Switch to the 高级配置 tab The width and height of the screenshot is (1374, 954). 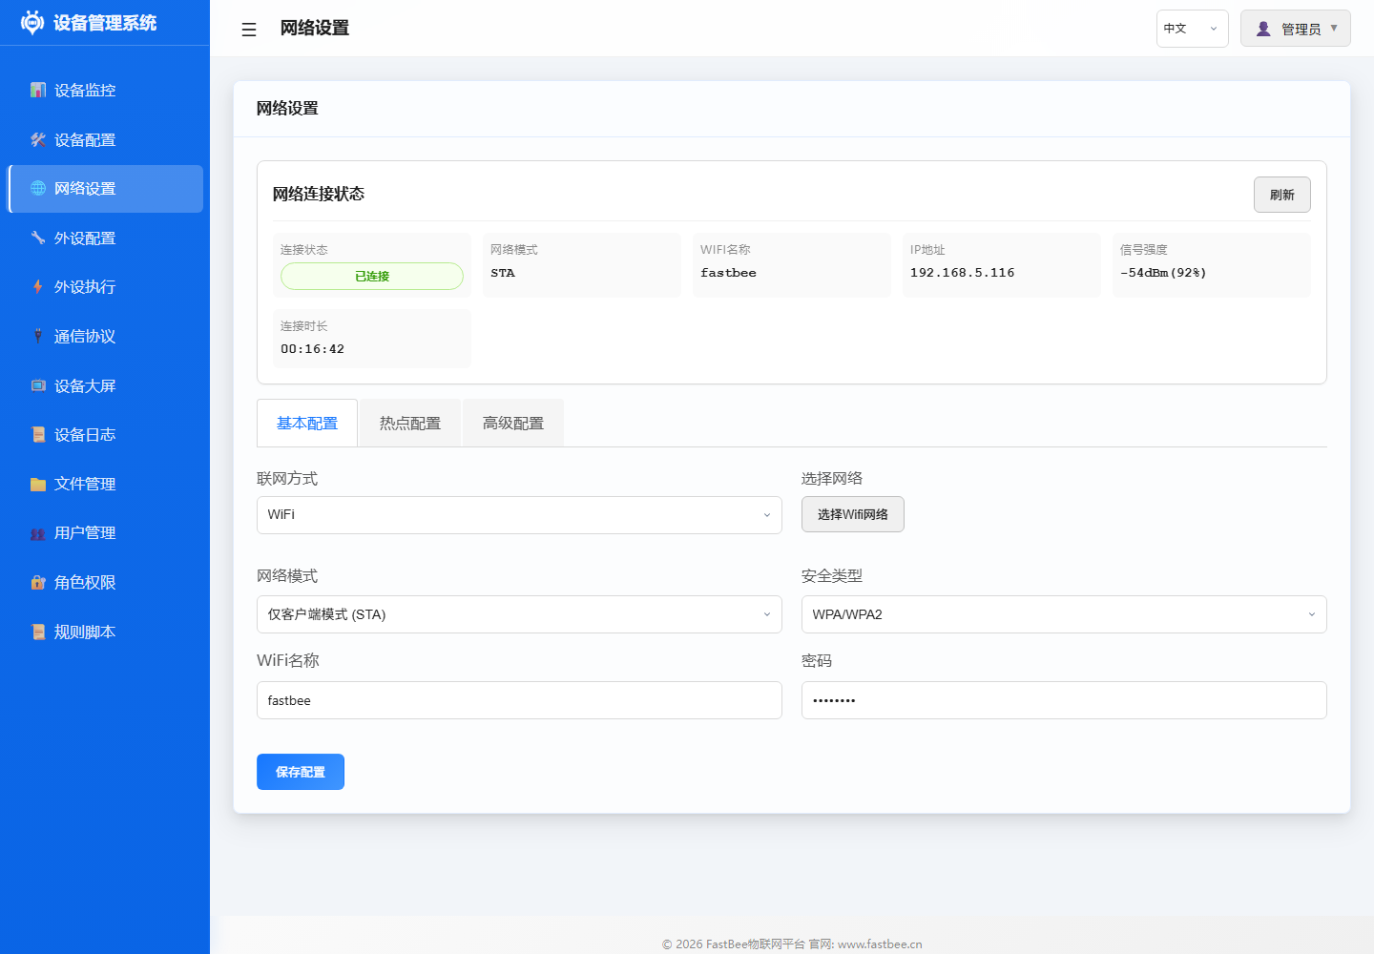click(513, 423)
